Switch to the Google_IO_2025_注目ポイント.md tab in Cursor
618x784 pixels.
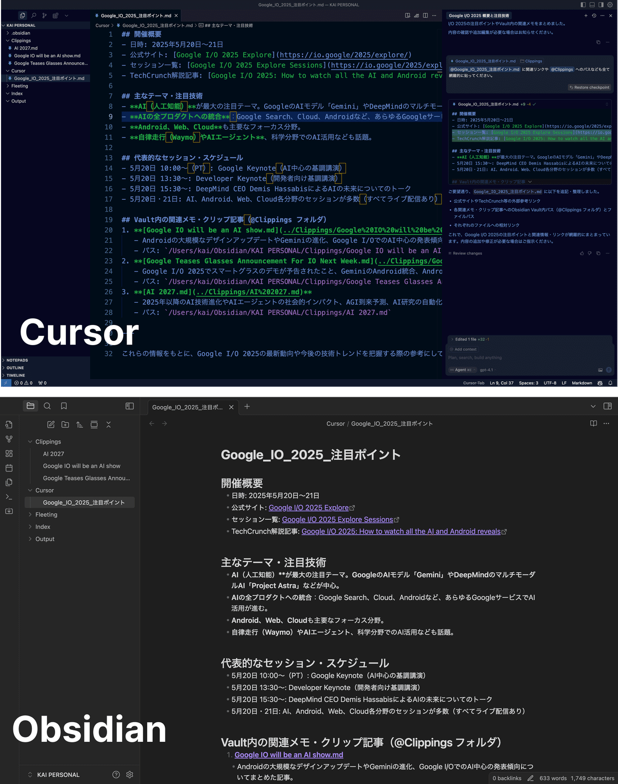click(134, 15)
